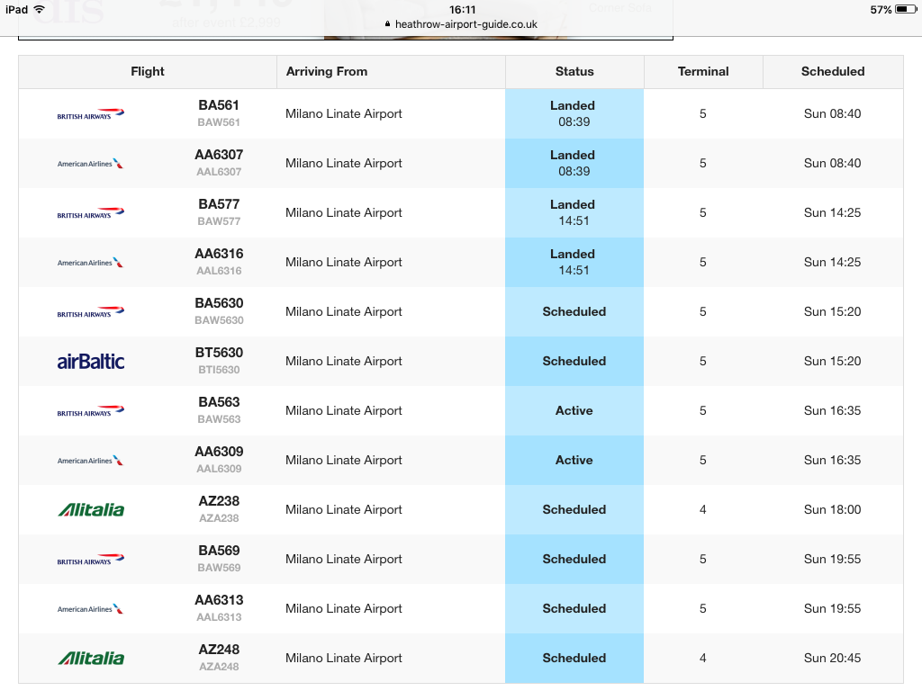Image resolution: width=922 pixels, height=691 pixels.
Task: Tap the Flight column header
Action: 148,72
